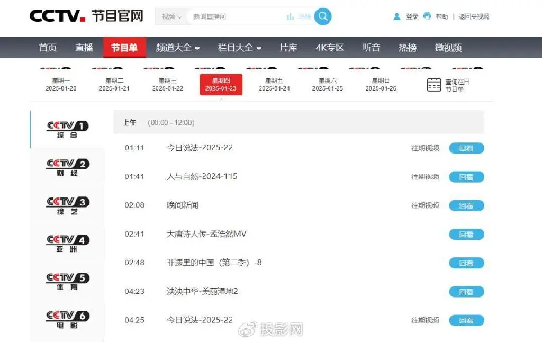Expand the 视频 search category selector

(169, 16)
